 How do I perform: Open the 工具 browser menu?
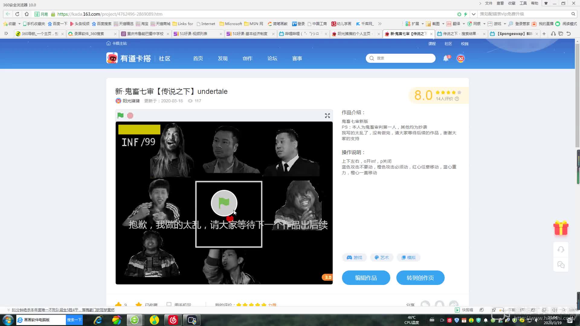click(x=523, y=3)
